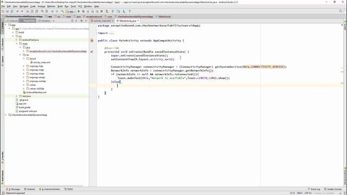Open the Messages tool window button
The image size is (347, 195).
[x=14, y=189]
